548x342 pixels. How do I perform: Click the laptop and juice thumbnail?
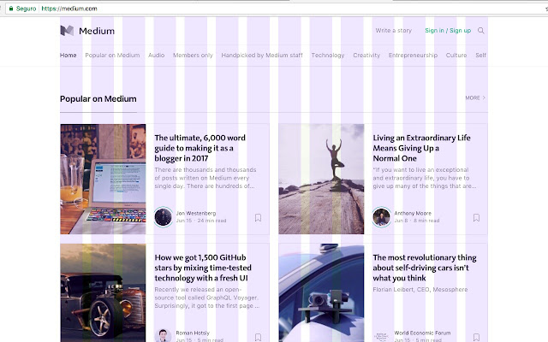[103, 179]
